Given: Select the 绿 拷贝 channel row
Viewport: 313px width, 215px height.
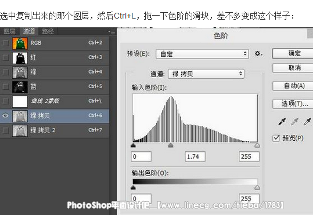Looking at the screenshot, I should 55,116.
